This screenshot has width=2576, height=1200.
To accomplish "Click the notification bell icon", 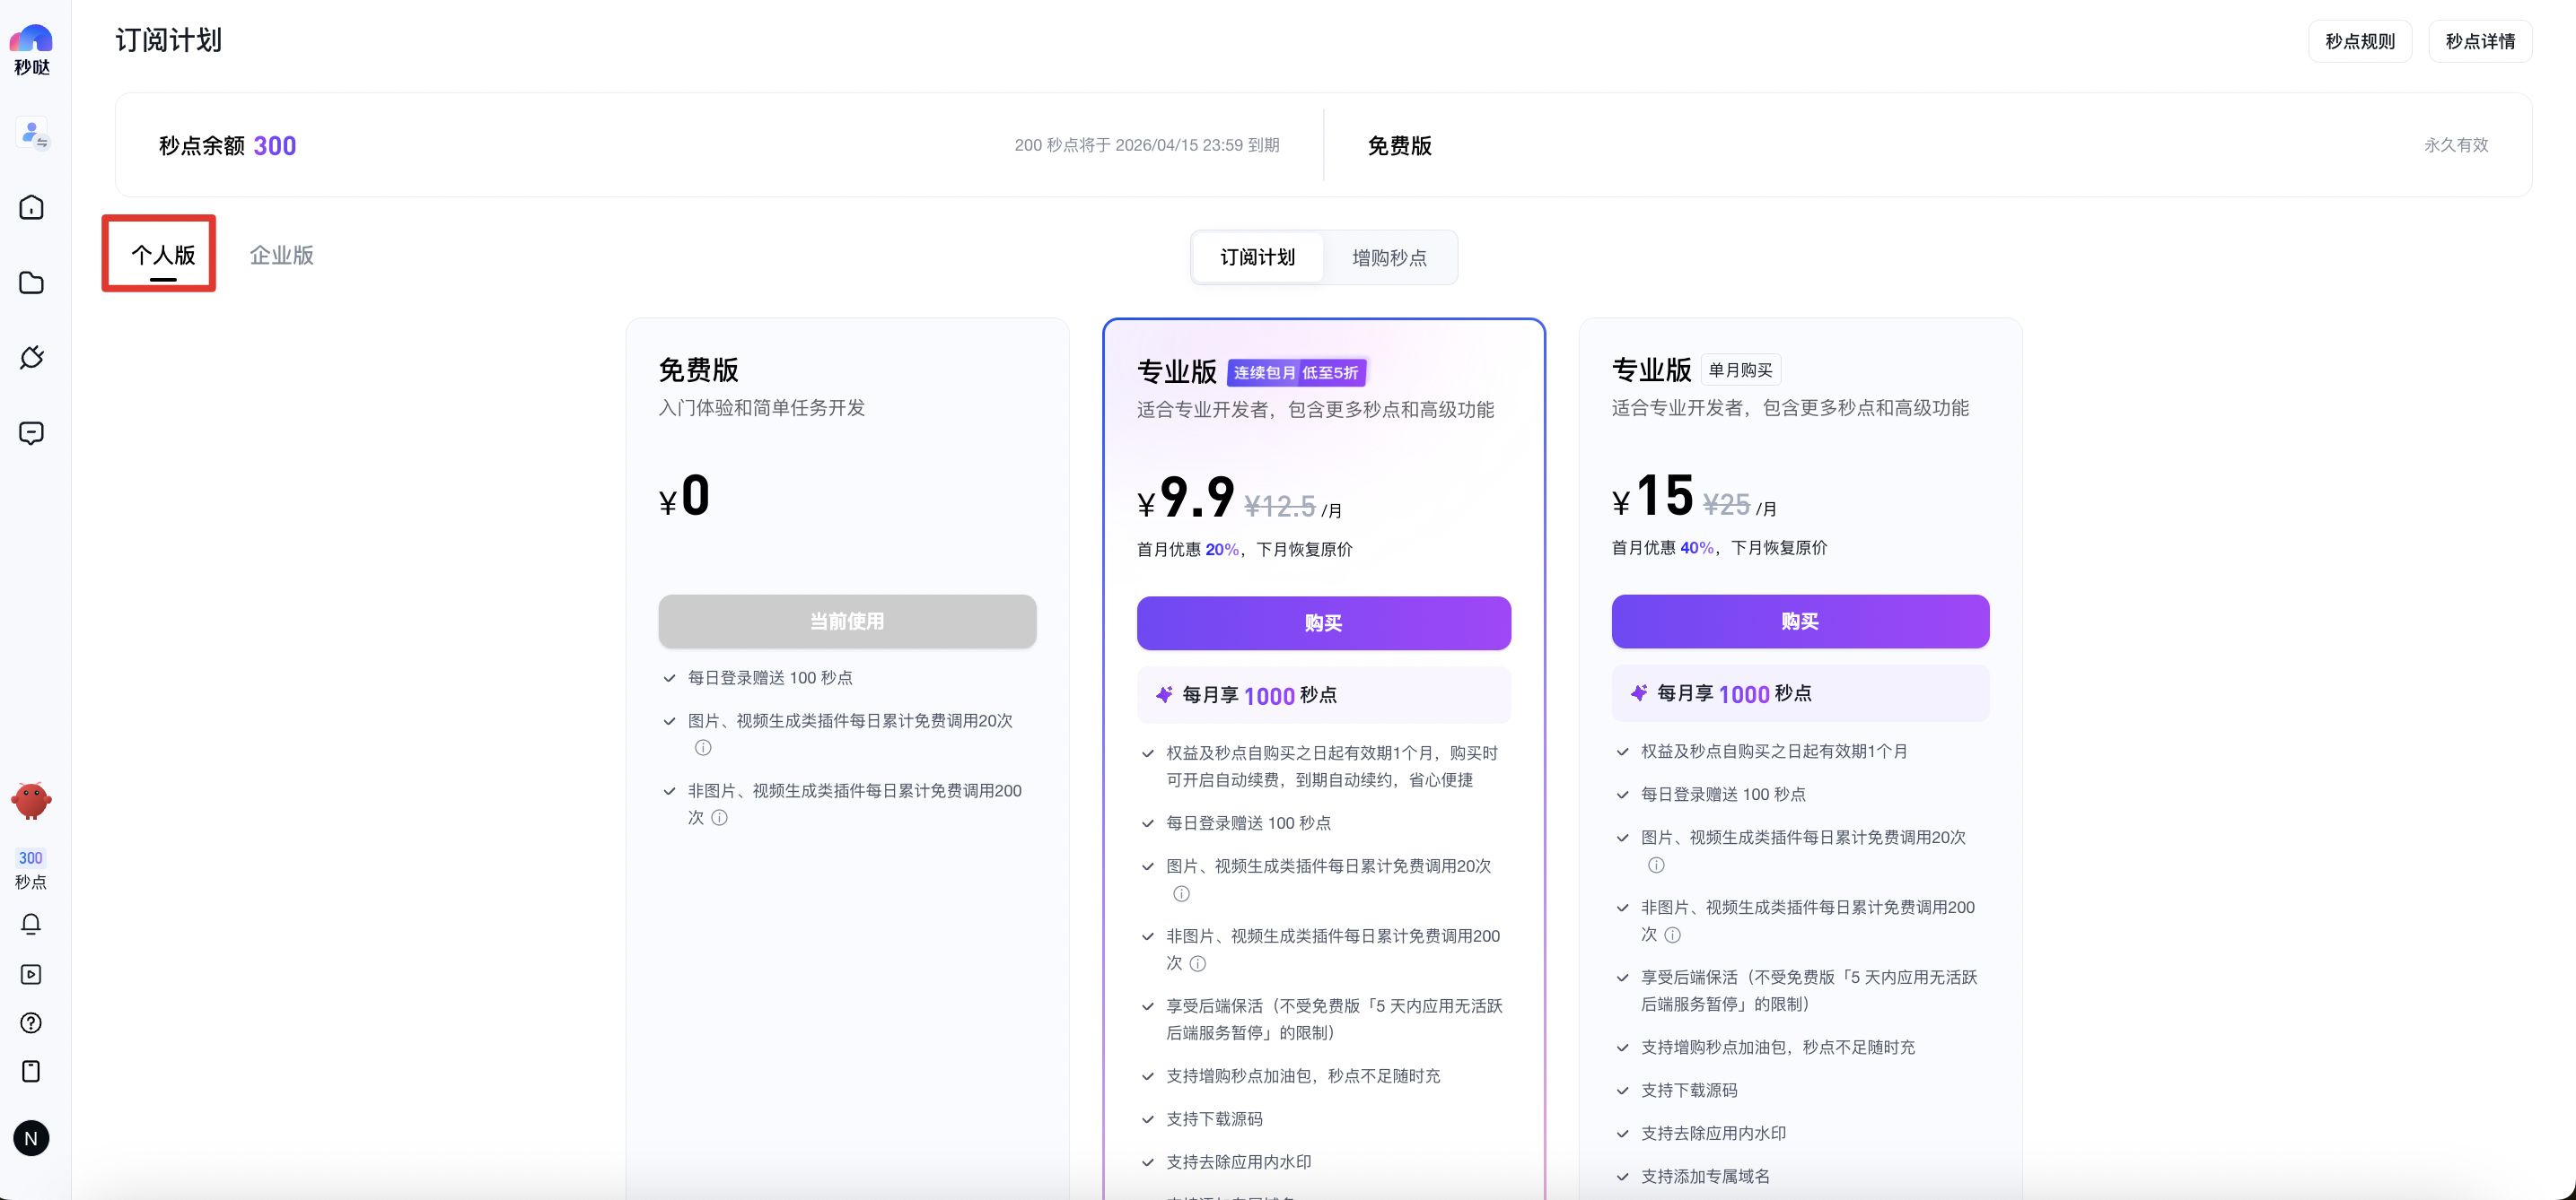I will pyautogui.click(x=31, y=925).
